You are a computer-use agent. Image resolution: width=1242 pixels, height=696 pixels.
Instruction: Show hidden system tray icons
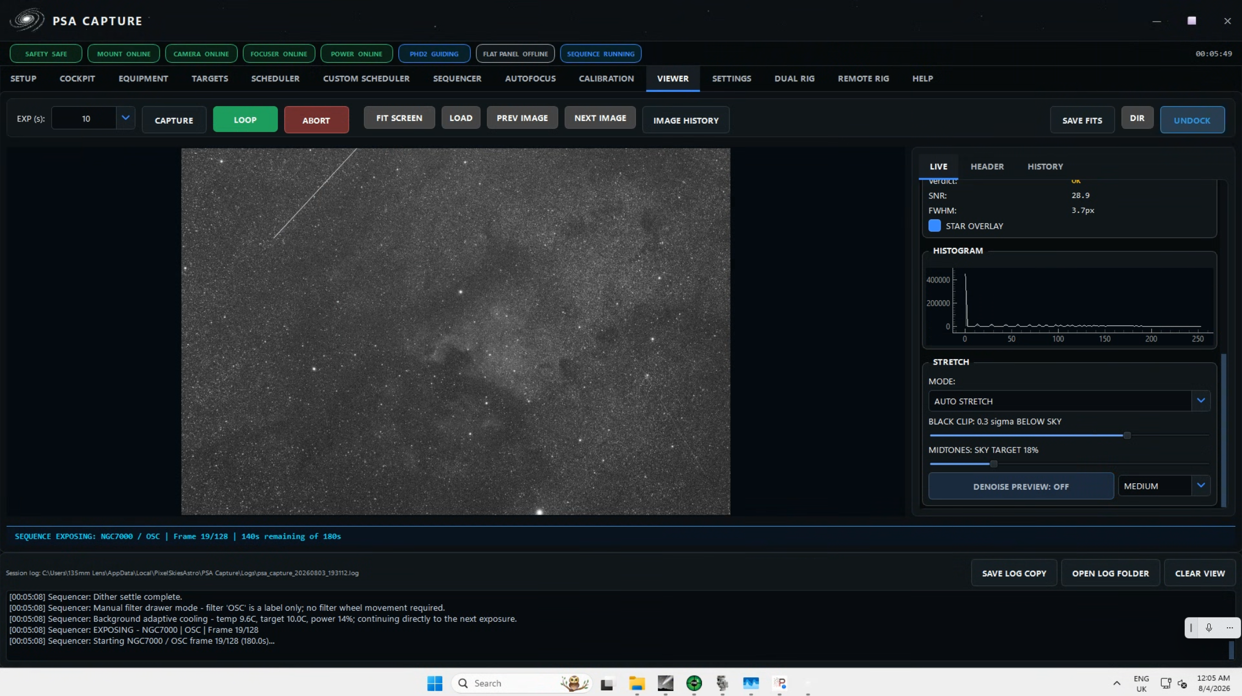pyautogui.click(x=1117, y=683)
